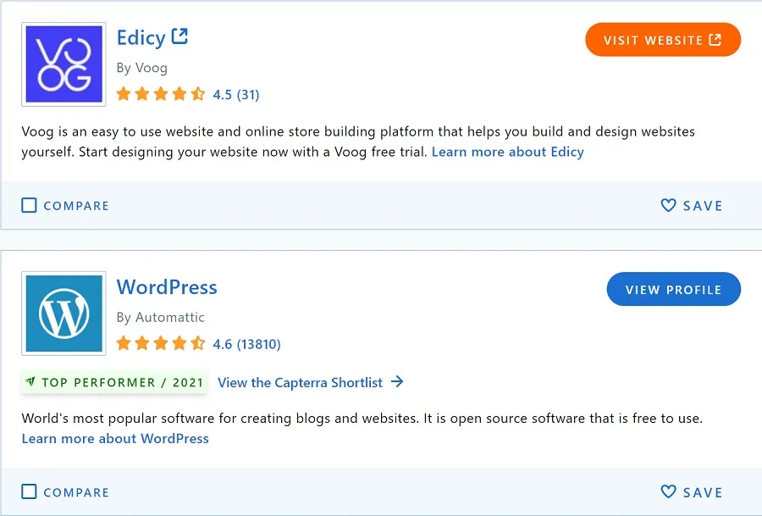Screen dimensions: 762x516
Task: Click the Visit Website button
Action: (663, 40)
